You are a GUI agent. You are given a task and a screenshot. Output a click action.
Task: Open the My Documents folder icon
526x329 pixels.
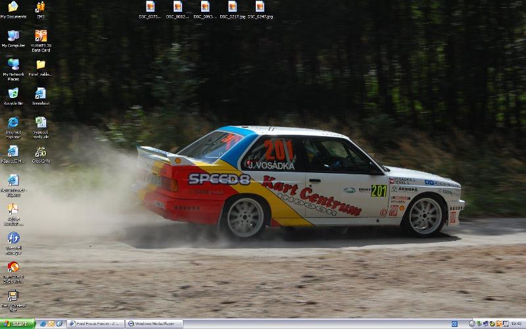click(x=13, y=8)
